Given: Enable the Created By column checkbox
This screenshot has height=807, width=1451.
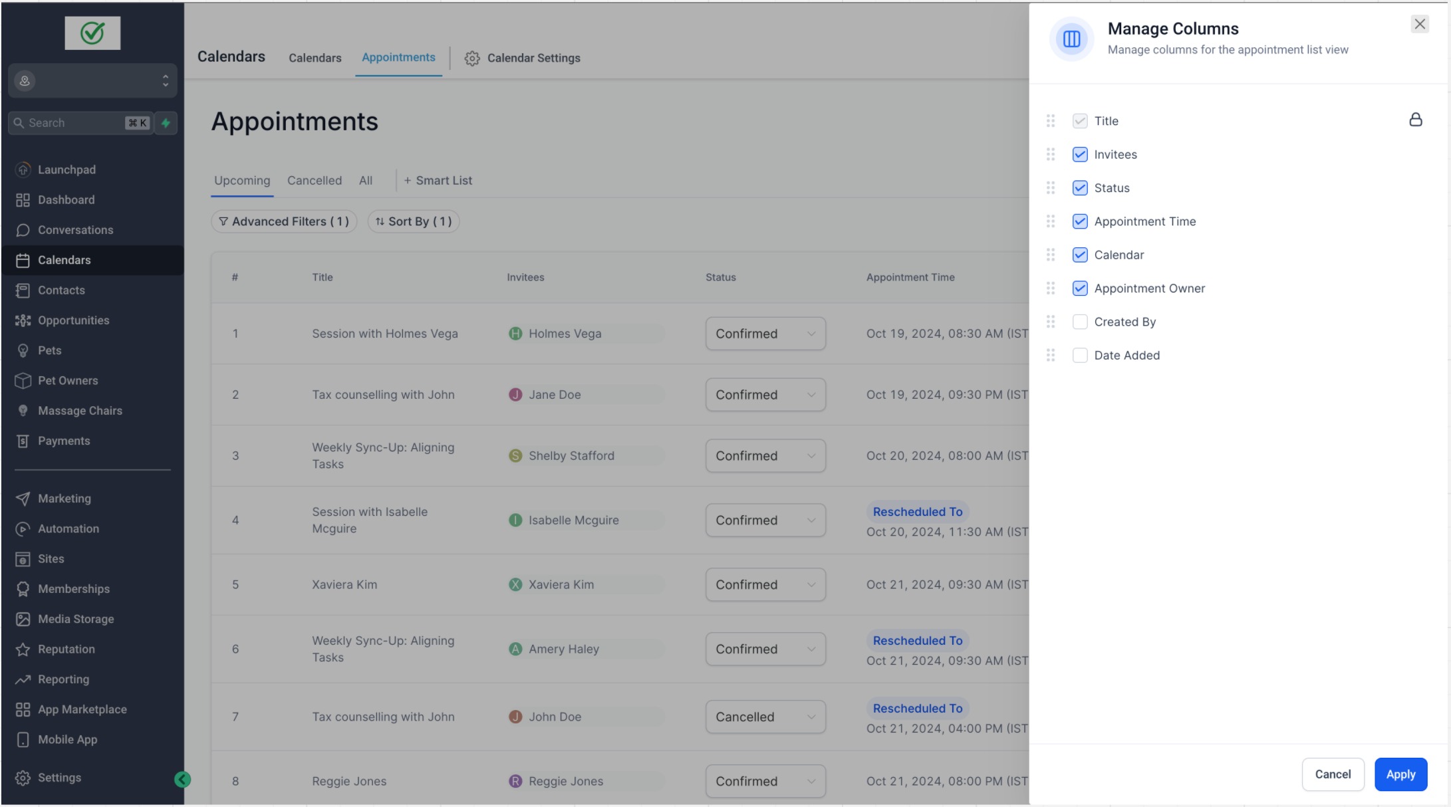Looking at the screenshot, I should 1080,322.
